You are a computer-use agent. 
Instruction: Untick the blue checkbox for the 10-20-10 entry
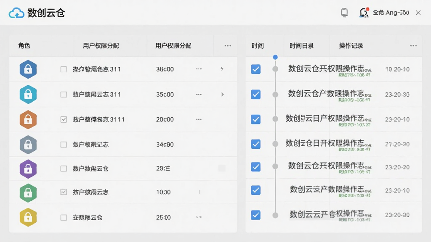coord(255,69)
